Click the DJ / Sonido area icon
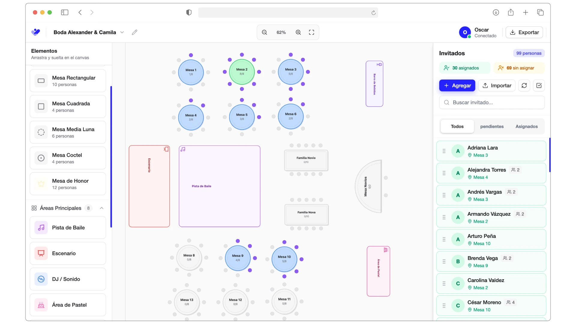This screenshot has width=576, height=324. click(x=41, y=279)
